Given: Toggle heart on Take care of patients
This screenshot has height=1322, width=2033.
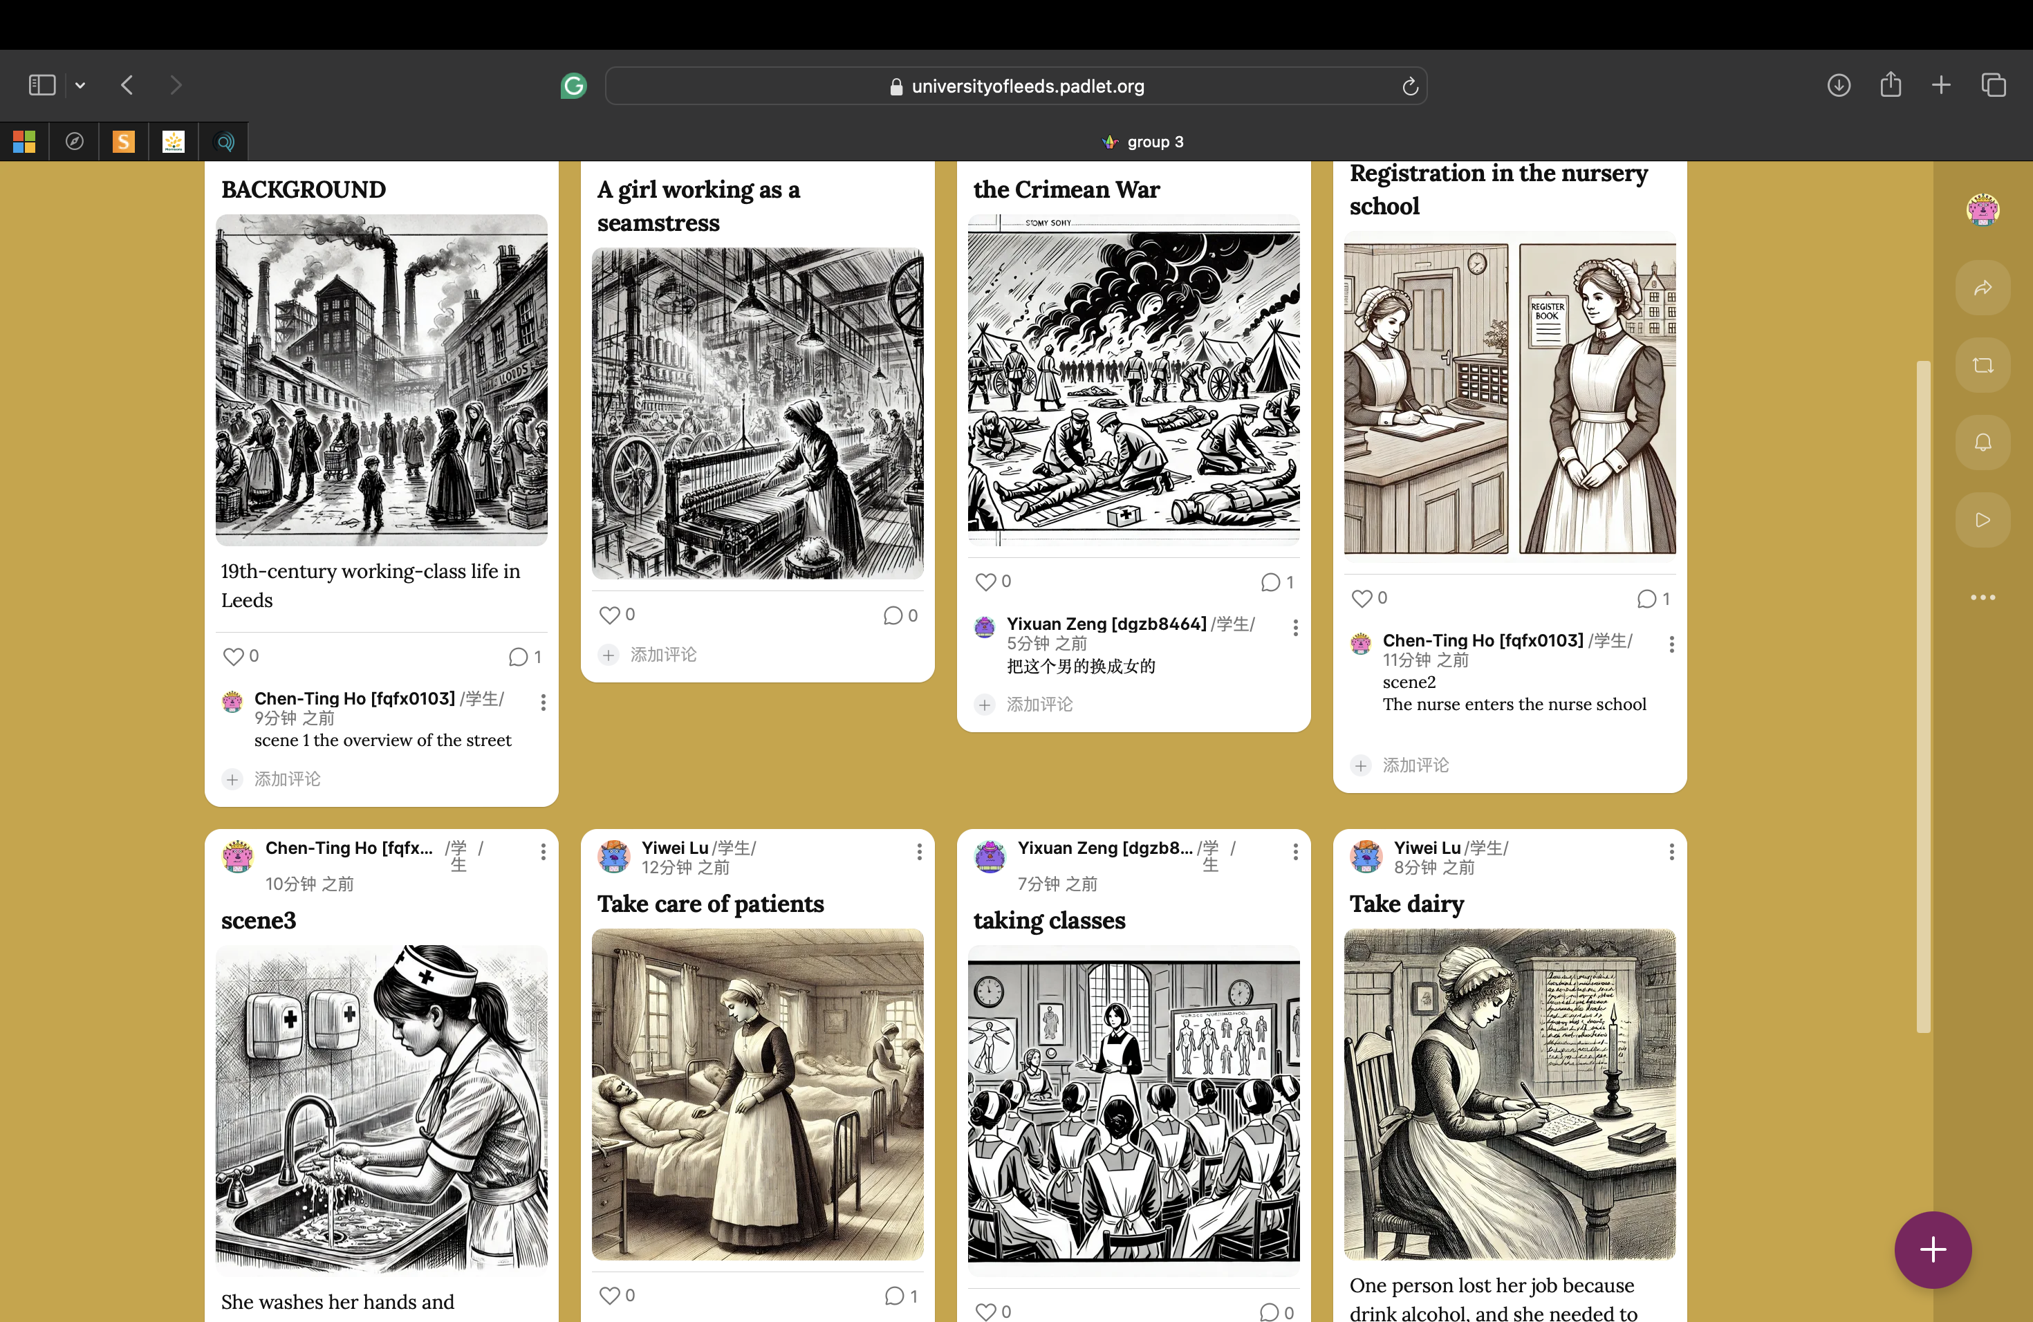Looking at the screenshot, I should 609,1296.
